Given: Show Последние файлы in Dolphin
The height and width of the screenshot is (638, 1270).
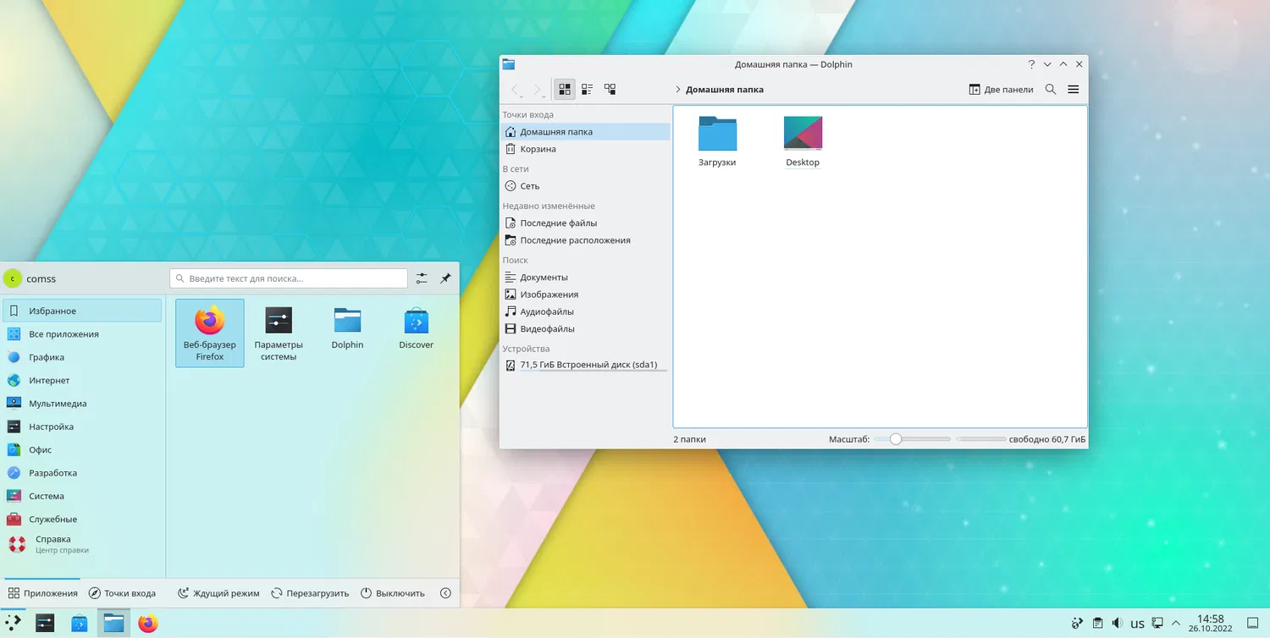Looking at the screenshot, I should [585, 223].
